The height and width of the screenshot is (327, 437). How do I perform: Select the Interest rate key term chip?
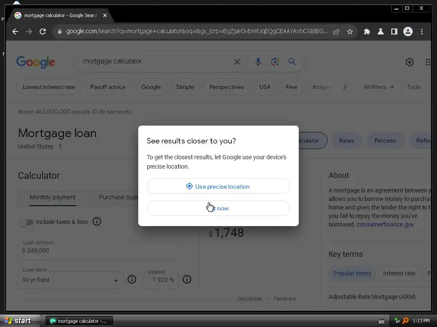tap(399, 273)
